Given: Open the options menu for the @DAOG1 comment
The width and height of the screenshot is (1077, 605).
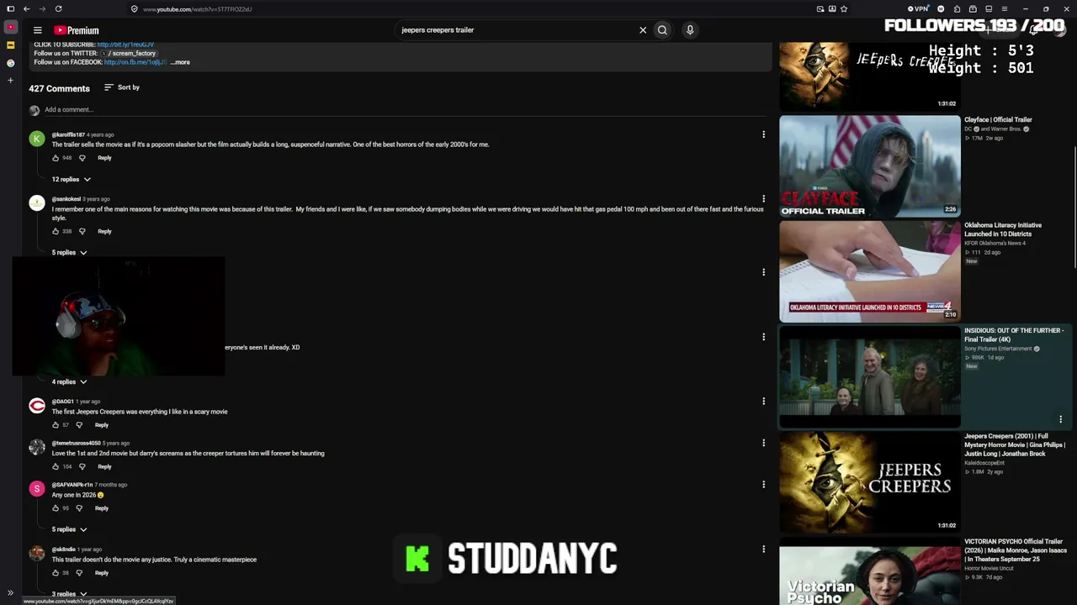Looking at the screenshot, I should tap(763, 402).
